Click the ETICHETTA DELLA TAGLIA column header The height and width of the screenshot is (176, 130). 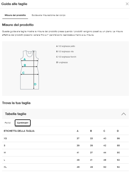coord(19,131)
